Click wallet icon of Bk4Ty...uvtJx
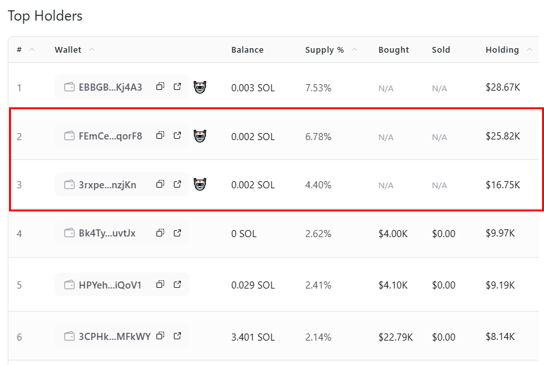 pos(70,233)
